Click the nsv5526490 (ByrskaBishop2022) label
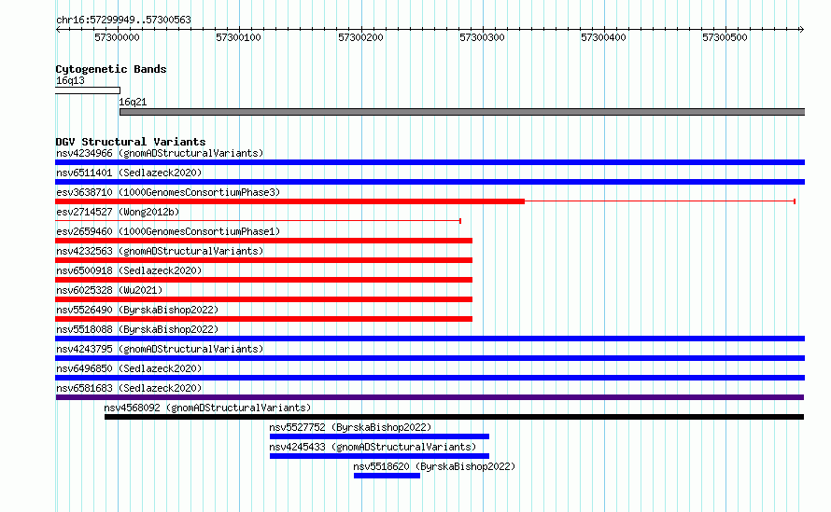The image size is (831, 512). tap(137, 310)
